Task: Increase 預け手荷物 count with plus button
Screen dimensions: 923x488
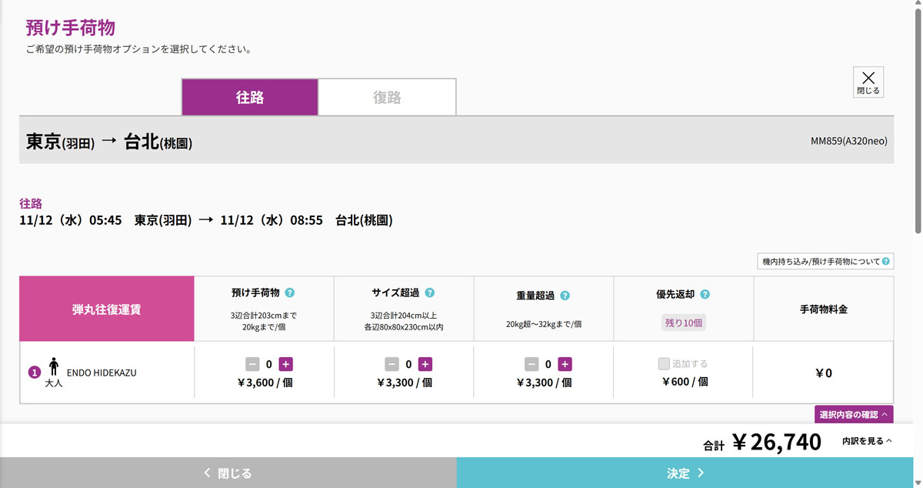Action: (285, 364)
